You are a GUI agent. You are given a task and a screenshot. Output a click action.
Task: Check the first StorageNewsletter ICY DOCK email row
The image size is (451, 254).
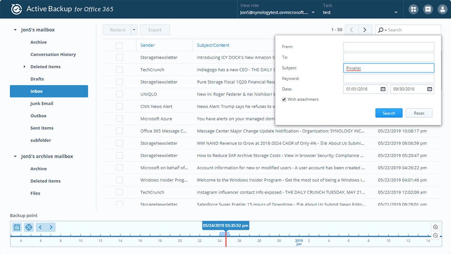pyautogui.click(x=119, y=58)
